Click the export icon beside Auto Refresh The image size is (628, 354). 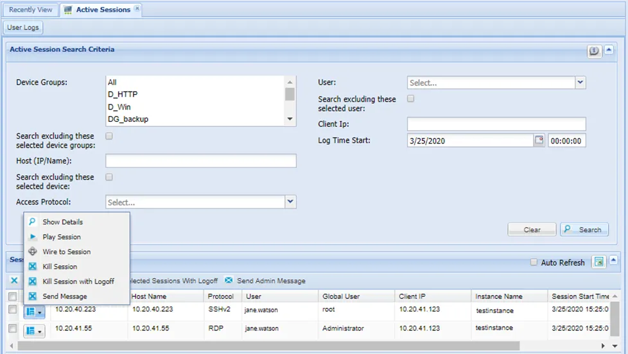(x=598, y=262)
